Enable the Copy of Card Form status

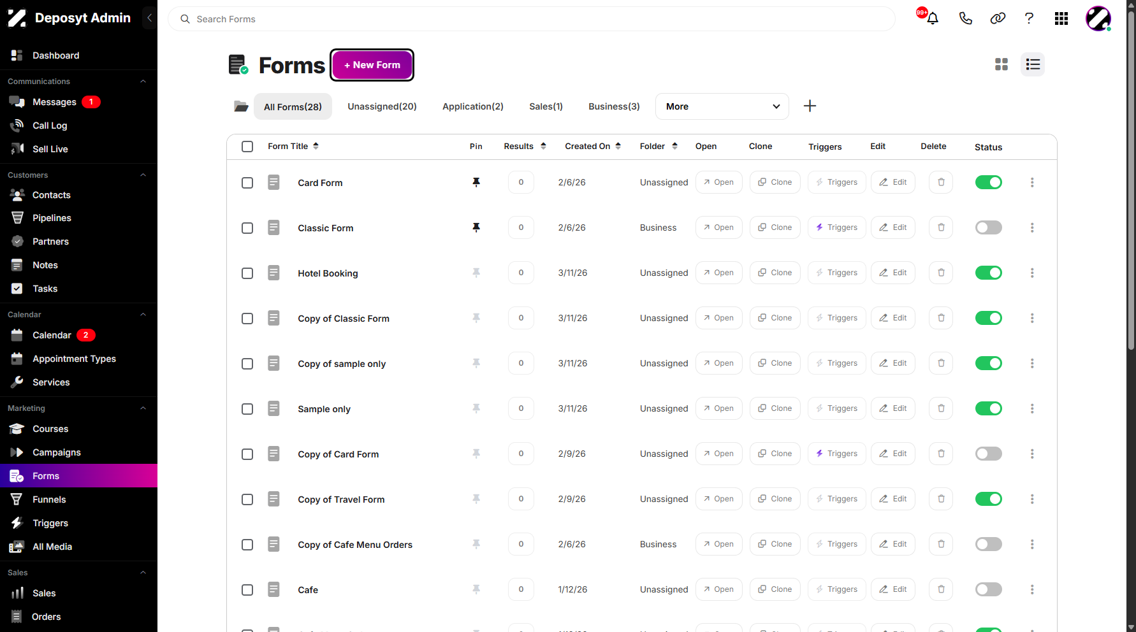pyautogui.click(x=988, y=454)
